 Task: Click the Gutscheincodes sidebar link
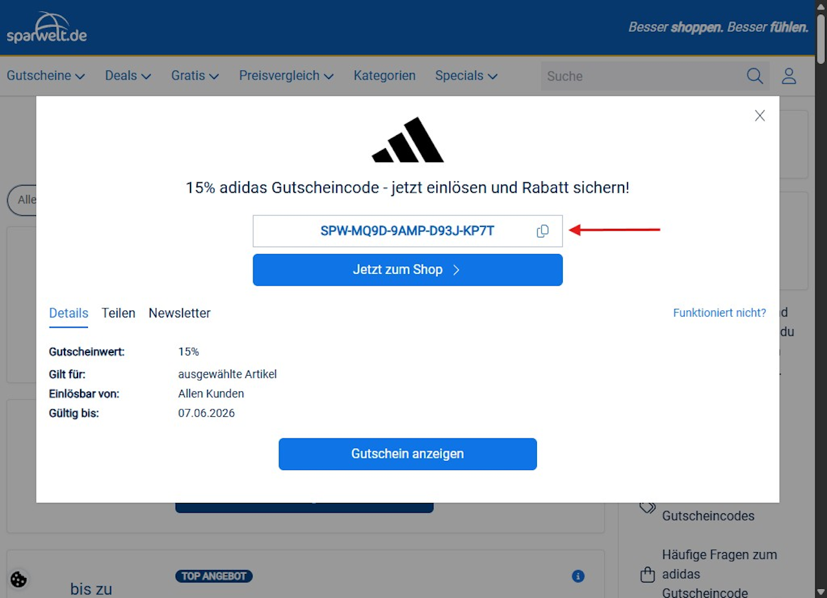pyautogui.click(x=708, y=516)
